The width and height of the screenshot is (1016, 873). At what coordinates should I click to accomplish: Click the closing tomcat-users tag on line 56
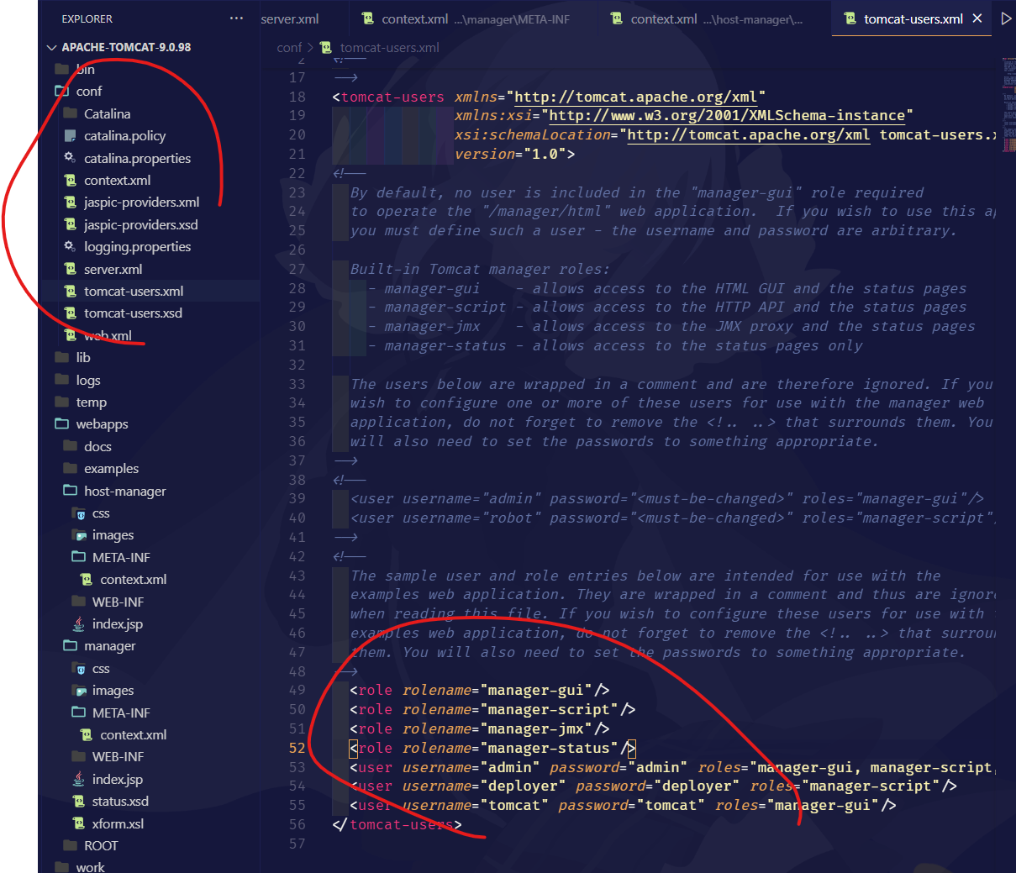coord(397,824)
